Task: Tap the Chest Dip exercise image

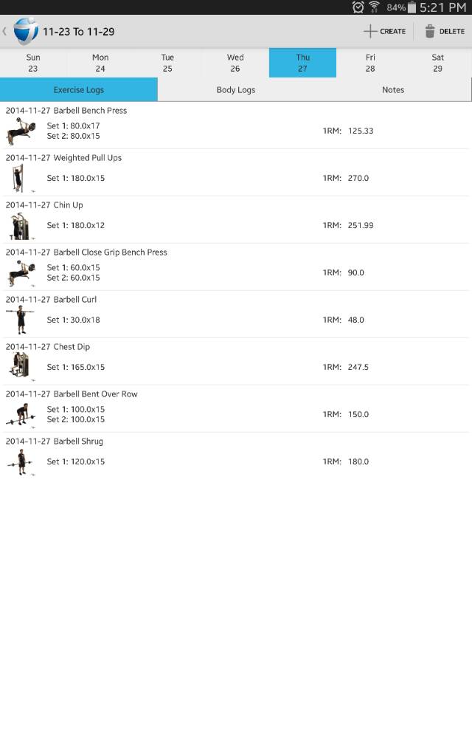Action: pyautogui.click(x=19, y=367)
